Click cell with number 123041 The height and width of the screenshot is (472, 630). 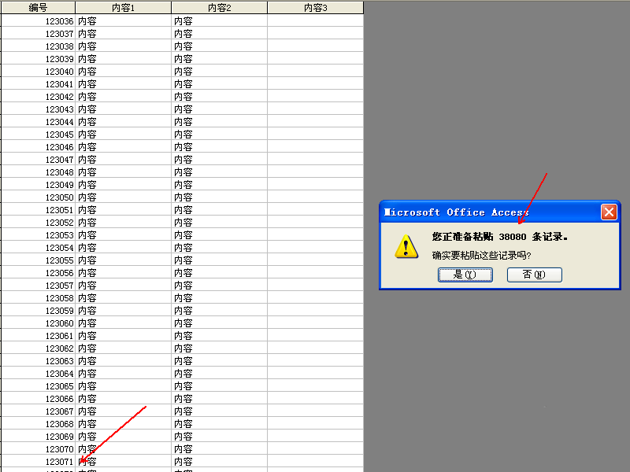pos(38,84)
